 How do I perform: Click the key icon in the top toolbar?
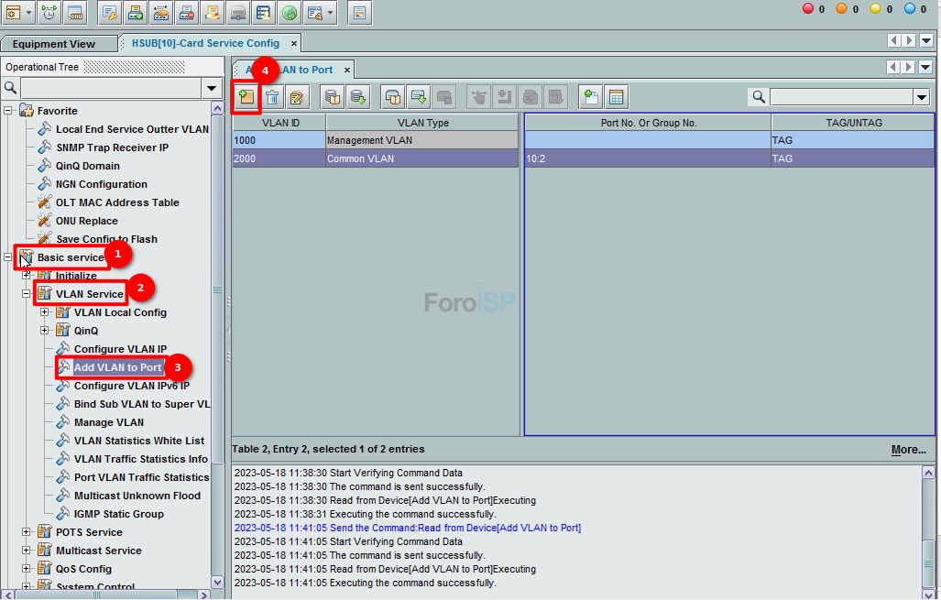[x=109, y=13]
